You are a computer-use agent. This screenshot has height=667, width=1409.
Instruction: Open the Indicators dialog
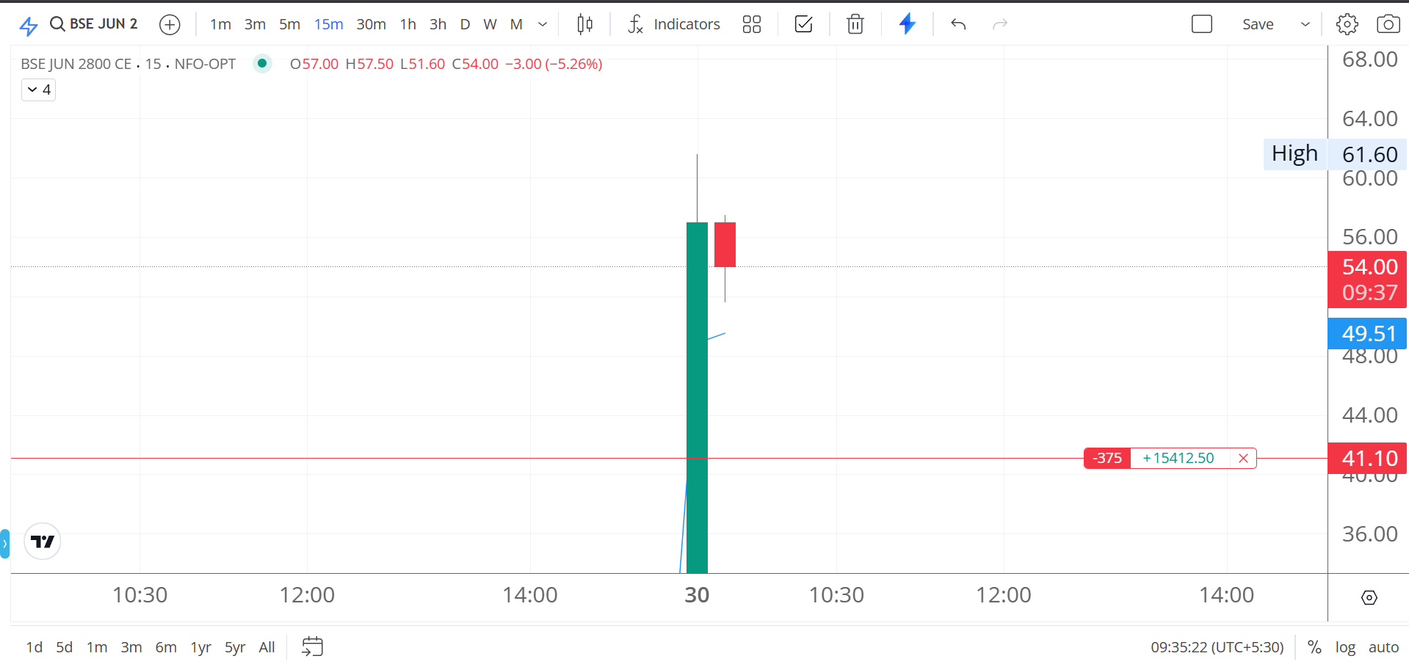(674, 25)
